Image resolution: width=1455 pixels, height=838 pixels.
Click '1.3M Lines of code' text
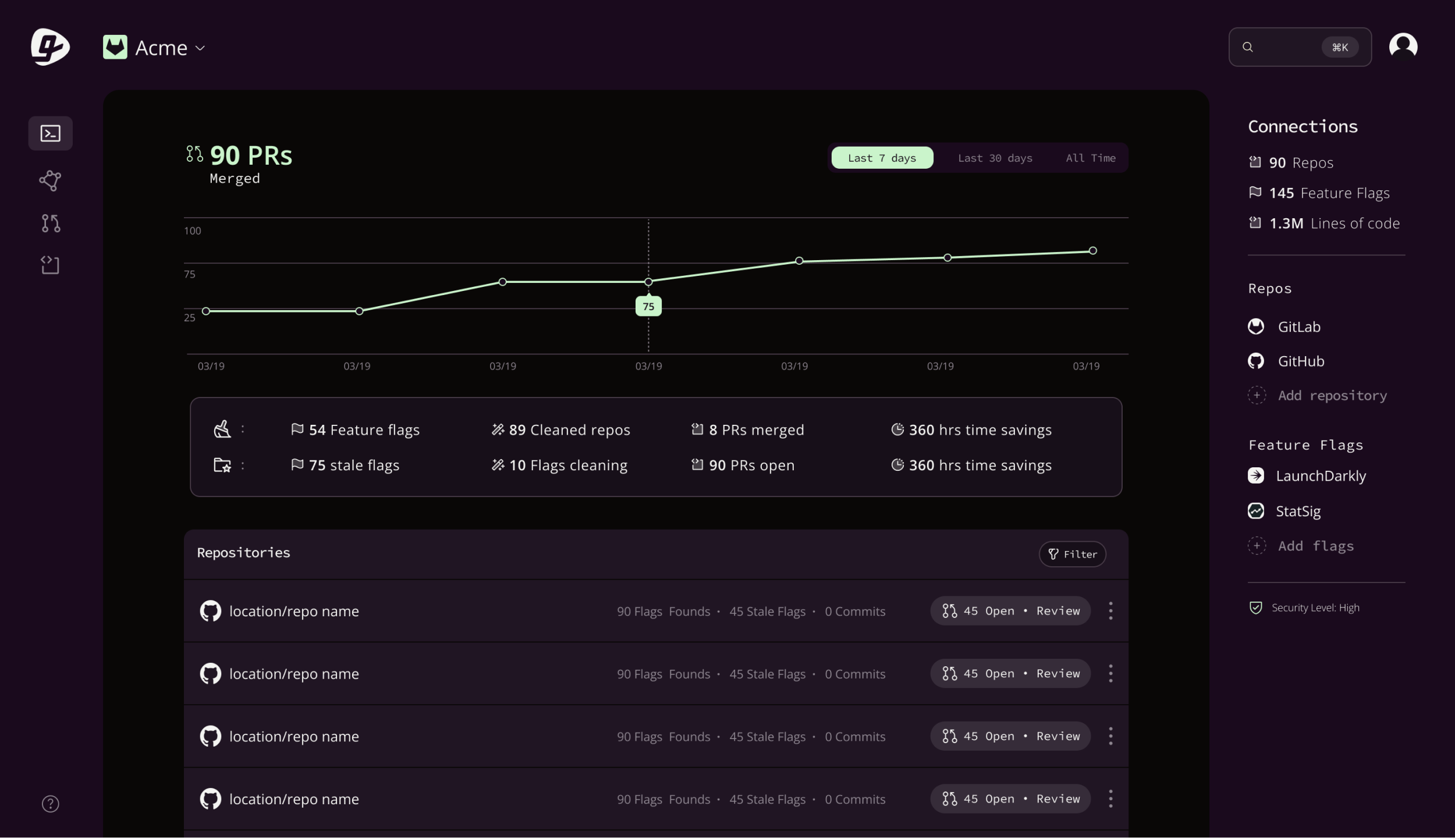coord(1334,223)
